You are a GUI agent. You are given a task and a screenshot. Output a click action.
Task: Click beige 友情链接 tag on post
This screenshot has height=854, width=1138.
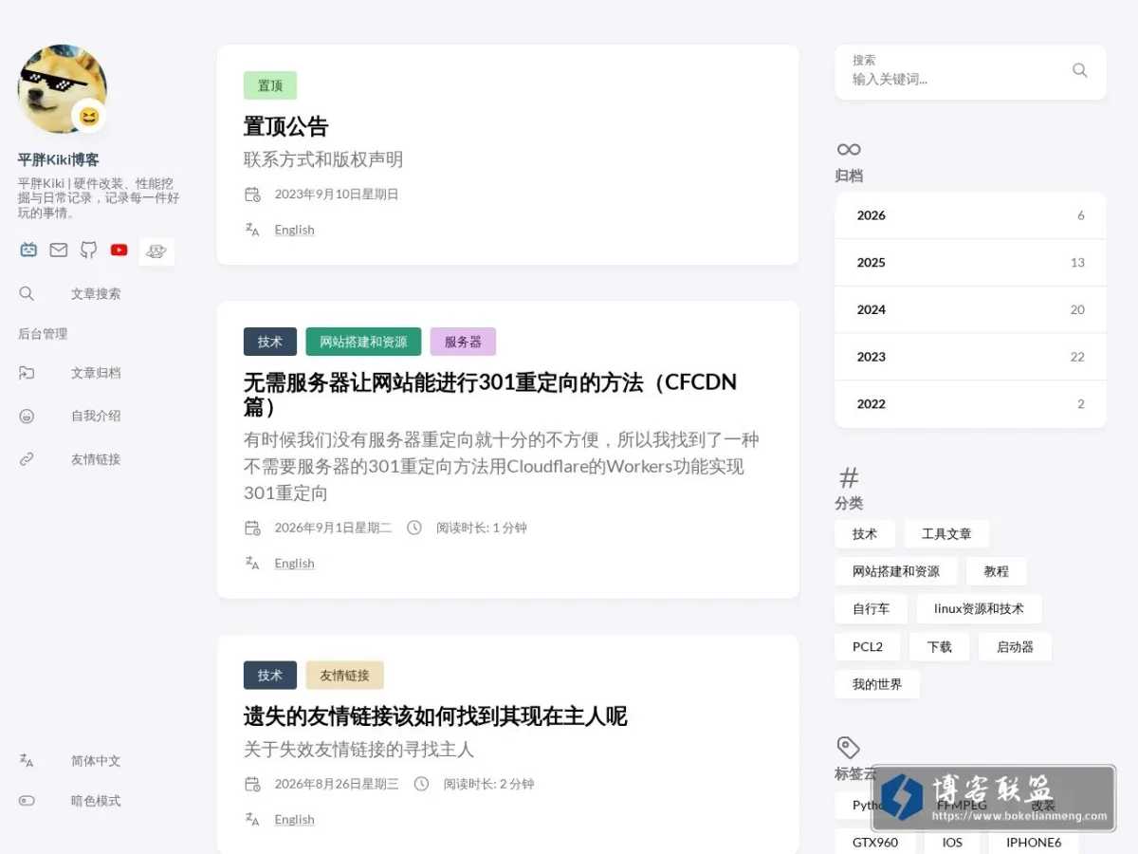pyautogui.click(x=344, y=676)
